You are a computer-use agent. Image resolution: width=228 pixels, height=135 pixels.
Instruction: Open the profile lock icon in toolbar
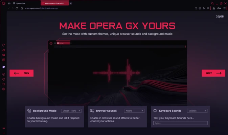tap(214, 8)
